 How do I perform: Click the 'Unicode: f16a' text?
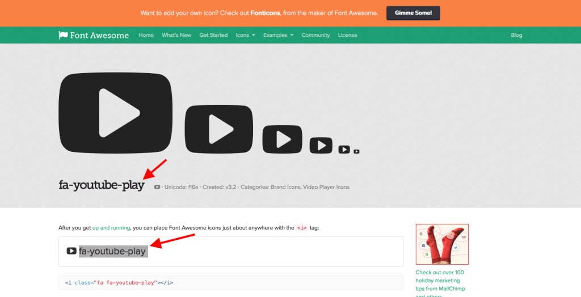coord(182,187)
